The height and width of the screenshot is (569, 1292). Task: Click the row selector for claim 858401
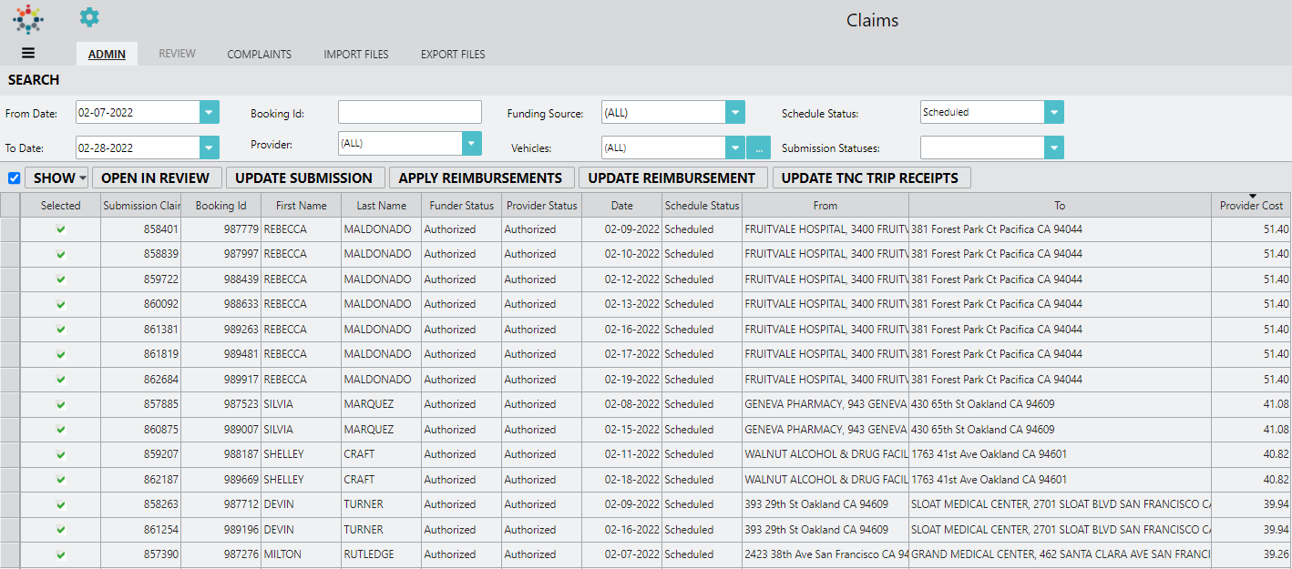tap(10, 229)
